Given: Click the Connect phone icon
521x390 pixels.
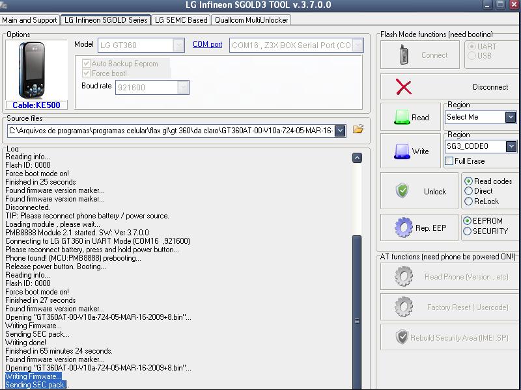Looking at the screenshot, I should [404, 55].
